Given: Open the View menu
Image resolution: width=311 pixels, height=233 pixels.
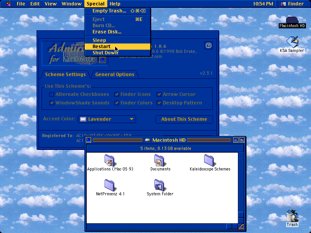Looking at the screenshot, I should 51,4.
